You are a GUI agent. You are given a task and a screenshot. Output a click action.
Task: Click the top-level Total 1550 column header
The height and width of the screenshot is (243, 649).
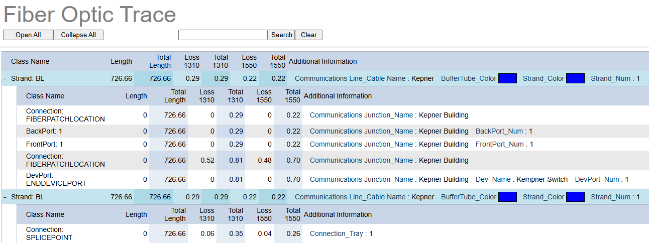pos(278,61)
